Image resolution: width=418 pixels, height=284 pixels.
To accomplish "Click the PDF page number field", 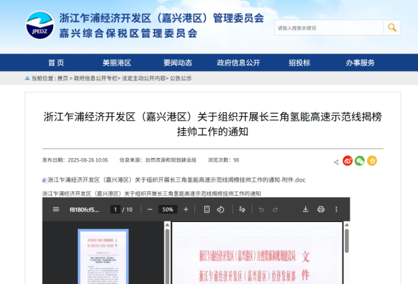I will 116,210.
